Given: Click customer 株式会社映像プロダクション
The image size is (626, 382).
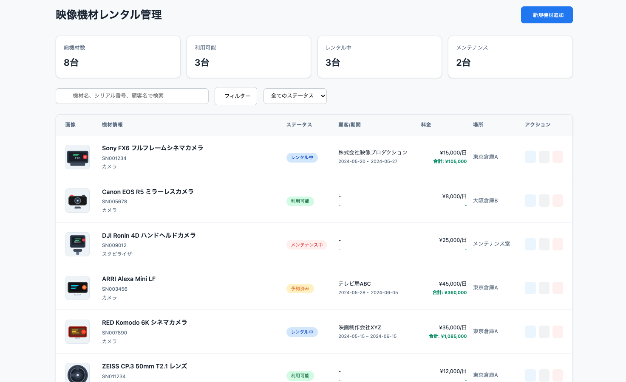Looking at the screenshot, I should [x=373, y=153].
